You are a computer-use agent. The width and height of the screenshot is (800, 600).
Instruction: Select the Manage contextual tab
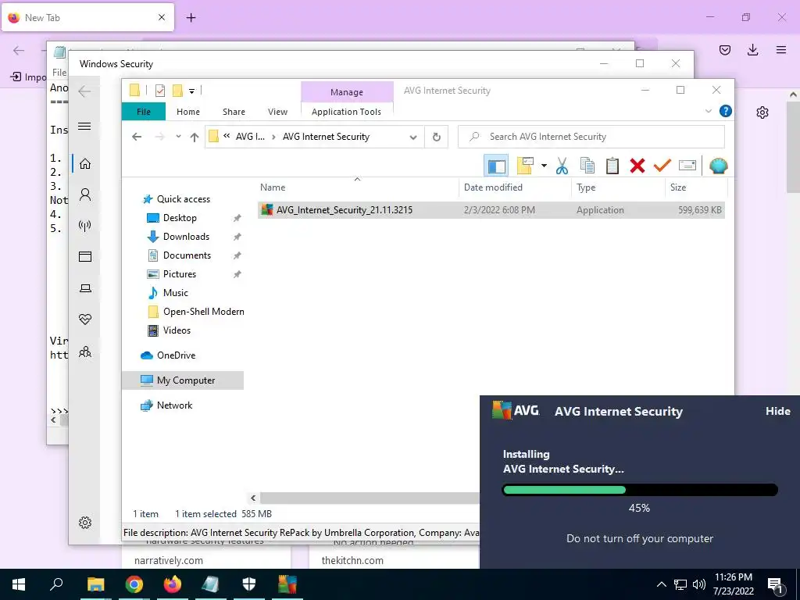[x=347, y=92]
